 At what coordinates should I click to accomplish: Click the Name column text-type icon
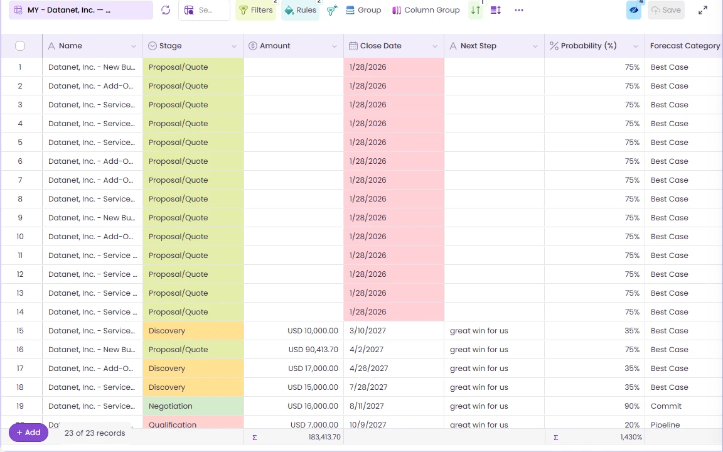tap(51, 46)
